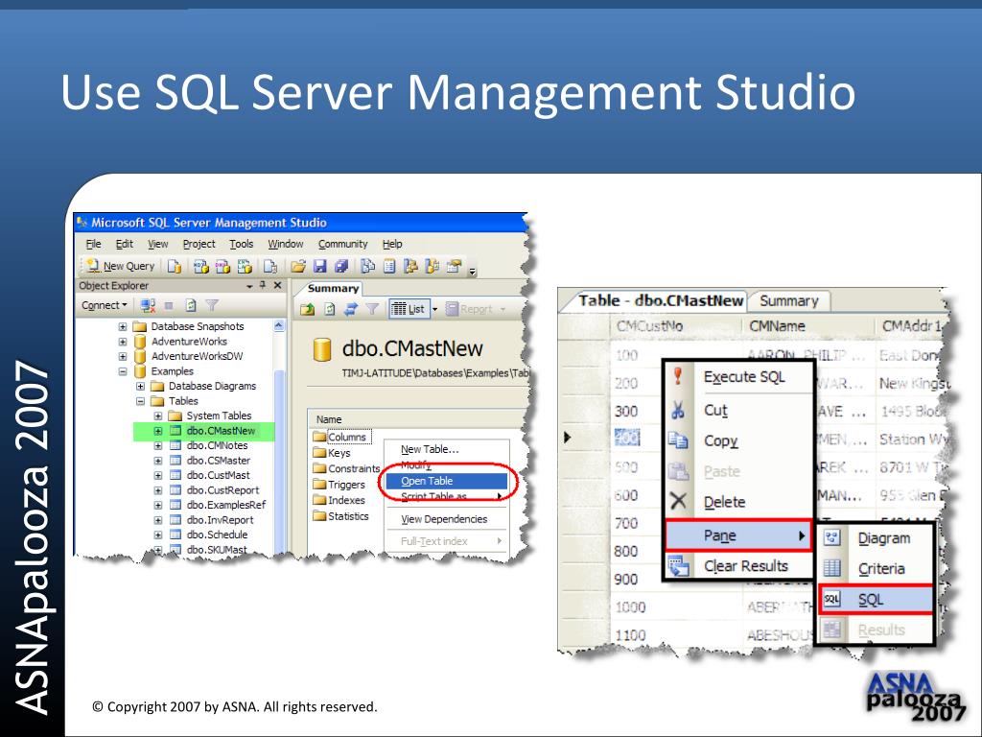982x737 pixels.
Task: Open the Edit menu
Action: coord(124,244)
